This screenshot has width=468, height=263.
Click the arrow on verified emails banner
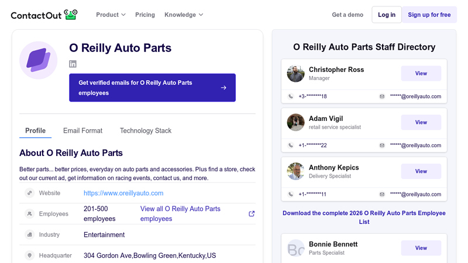coord(223,88)
